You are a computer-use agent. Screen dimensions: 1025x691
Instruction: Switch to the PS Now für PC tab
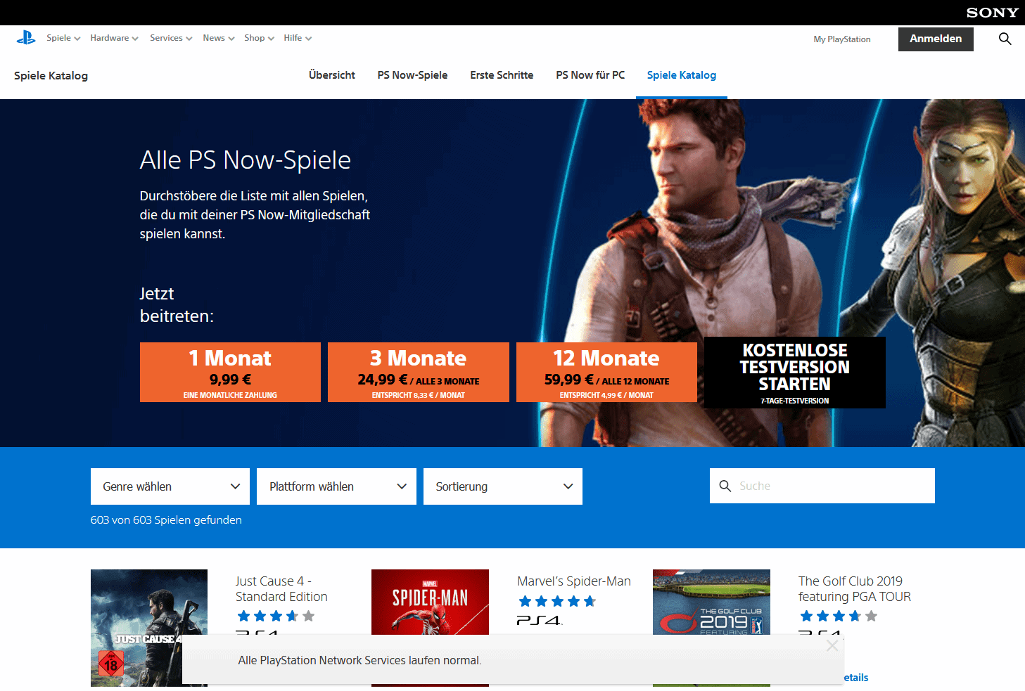click(590, 75)
